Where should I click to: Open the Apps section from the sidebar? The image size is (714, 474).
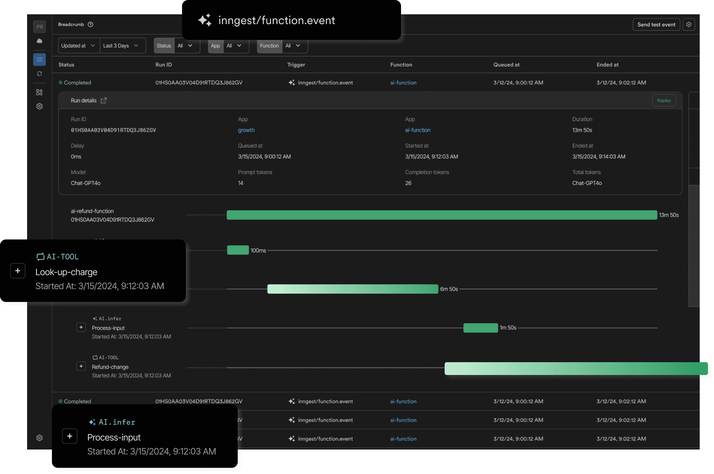[39, 92]
